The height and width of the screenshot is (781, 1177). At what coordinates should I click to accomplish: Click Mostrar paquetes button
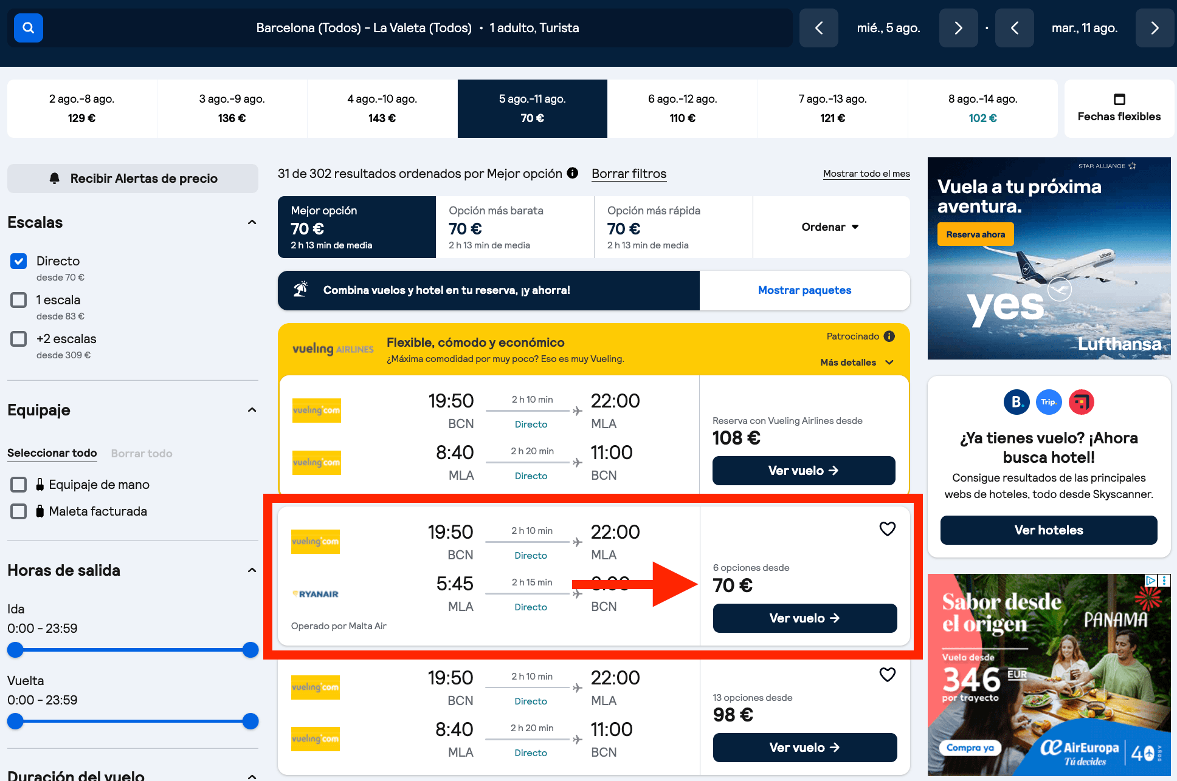[804, 290]
